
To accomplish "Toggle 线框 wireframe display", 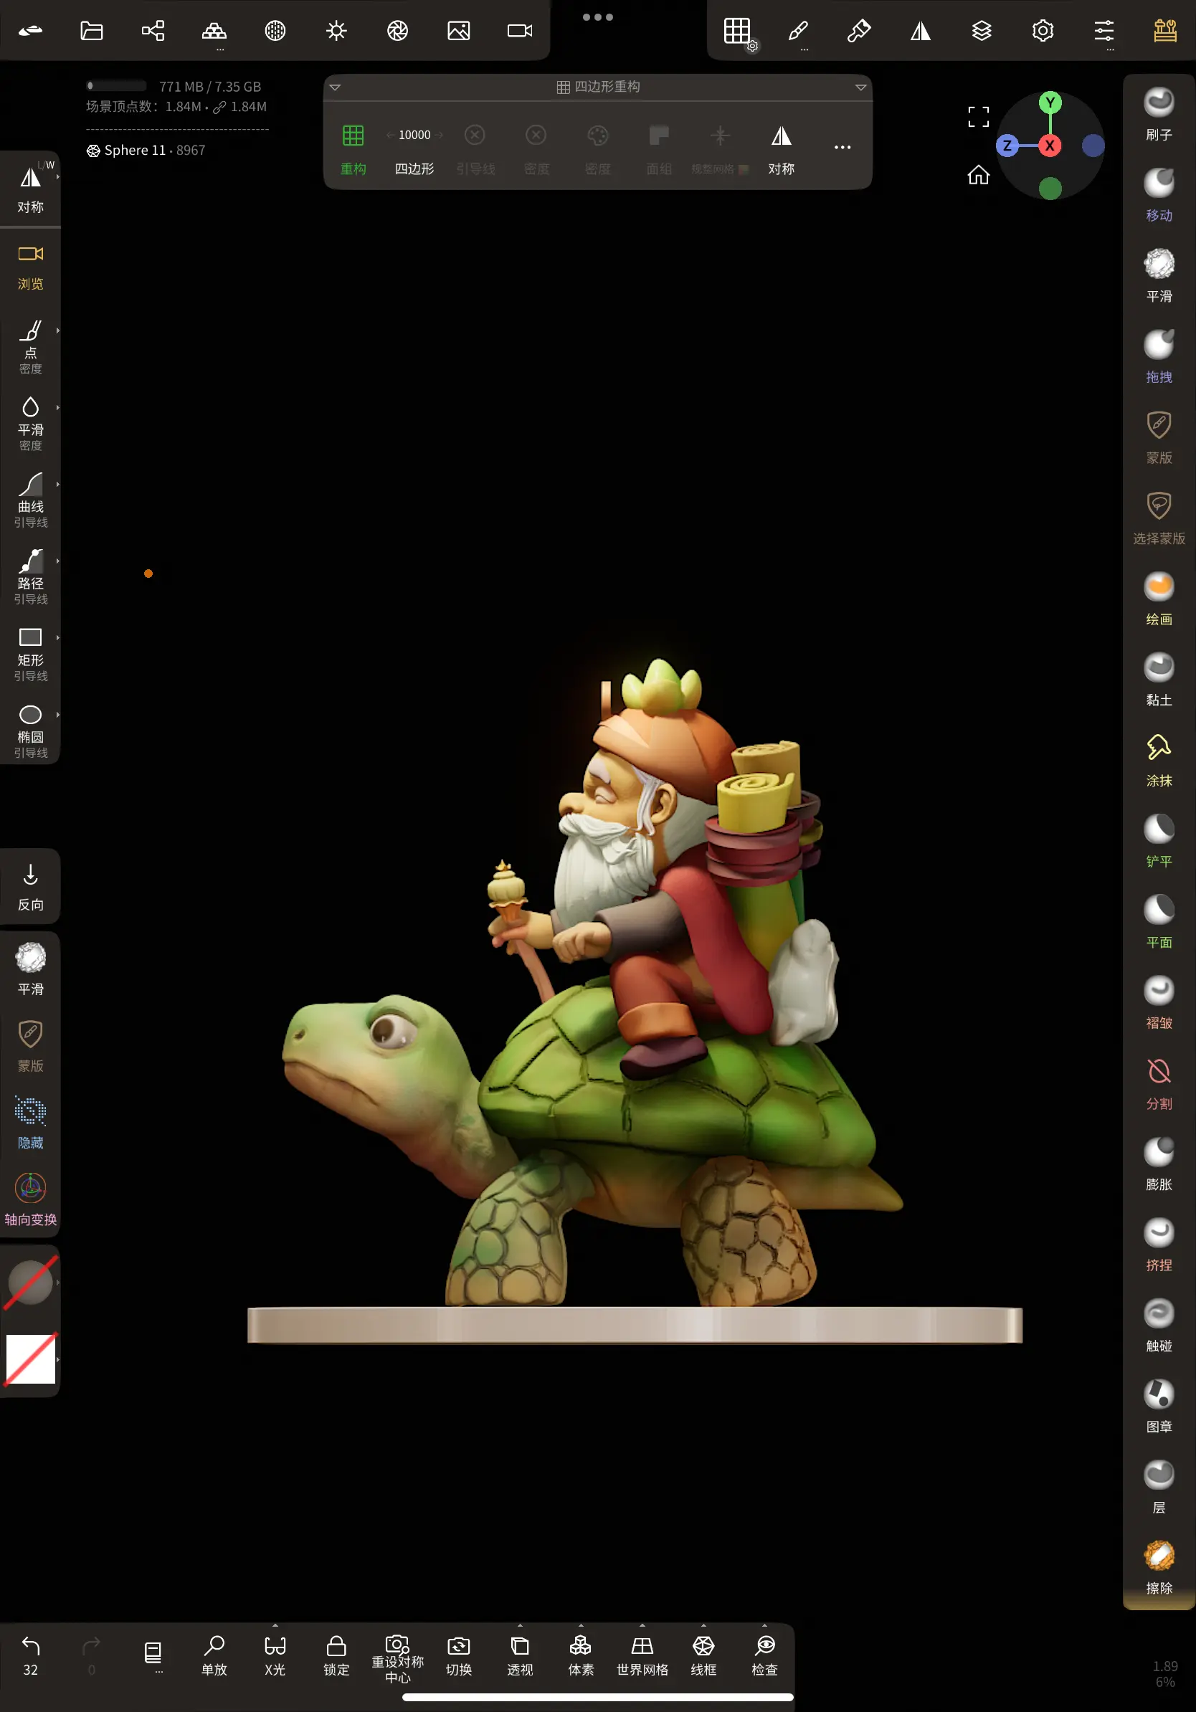I will click(703, 1657).
